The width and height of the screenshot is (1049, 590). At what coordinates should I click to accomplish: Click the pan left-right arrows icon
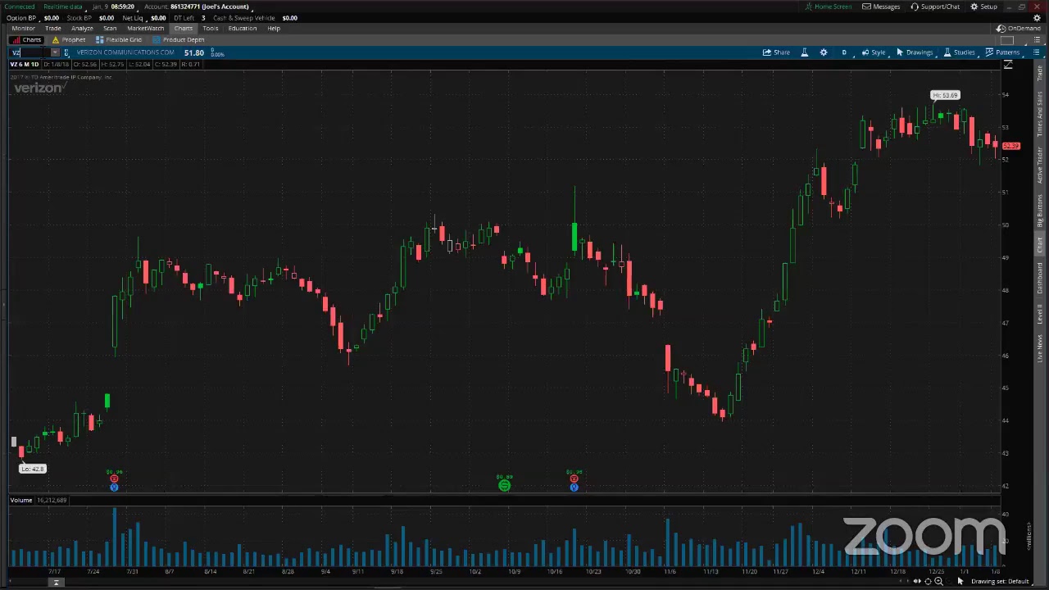pos(917,581)
